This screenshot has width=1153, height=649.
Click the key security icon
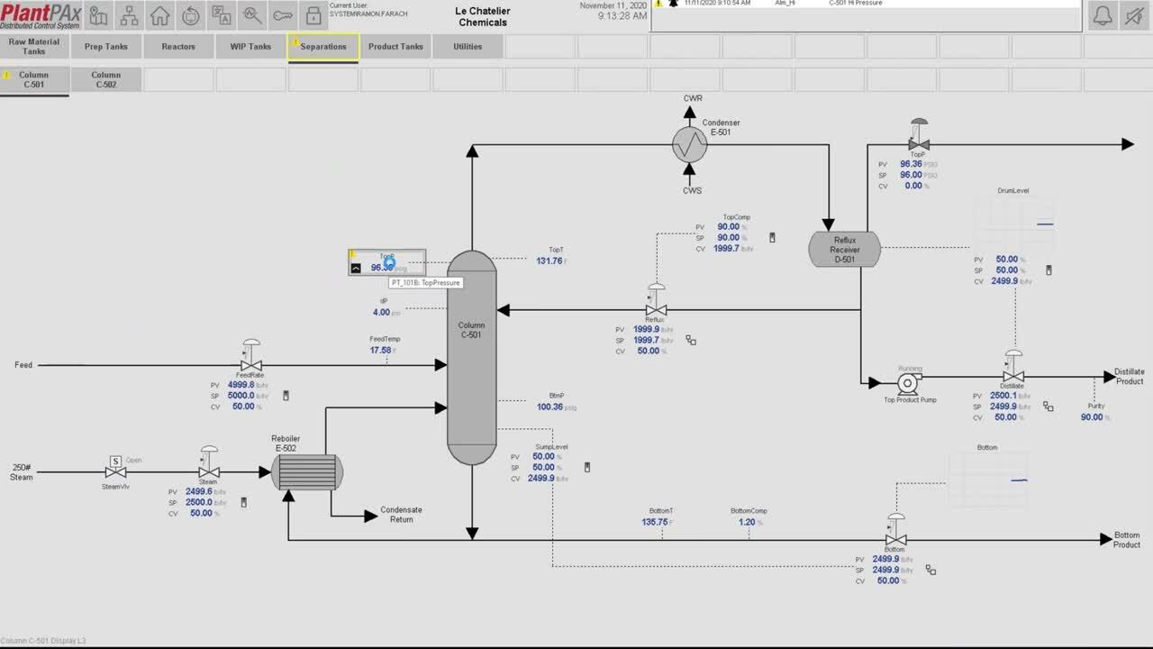tap(283, 15)
